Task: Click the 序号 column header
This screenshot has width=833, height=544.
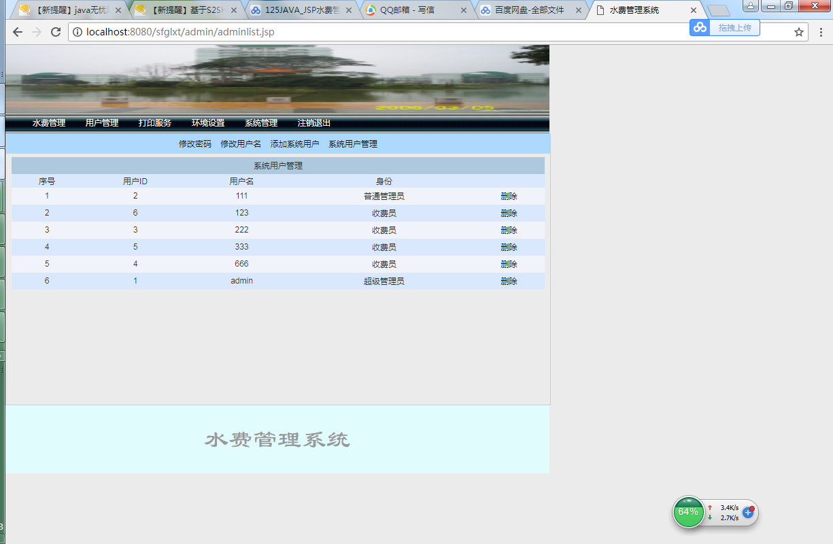Action: [47, 181]
